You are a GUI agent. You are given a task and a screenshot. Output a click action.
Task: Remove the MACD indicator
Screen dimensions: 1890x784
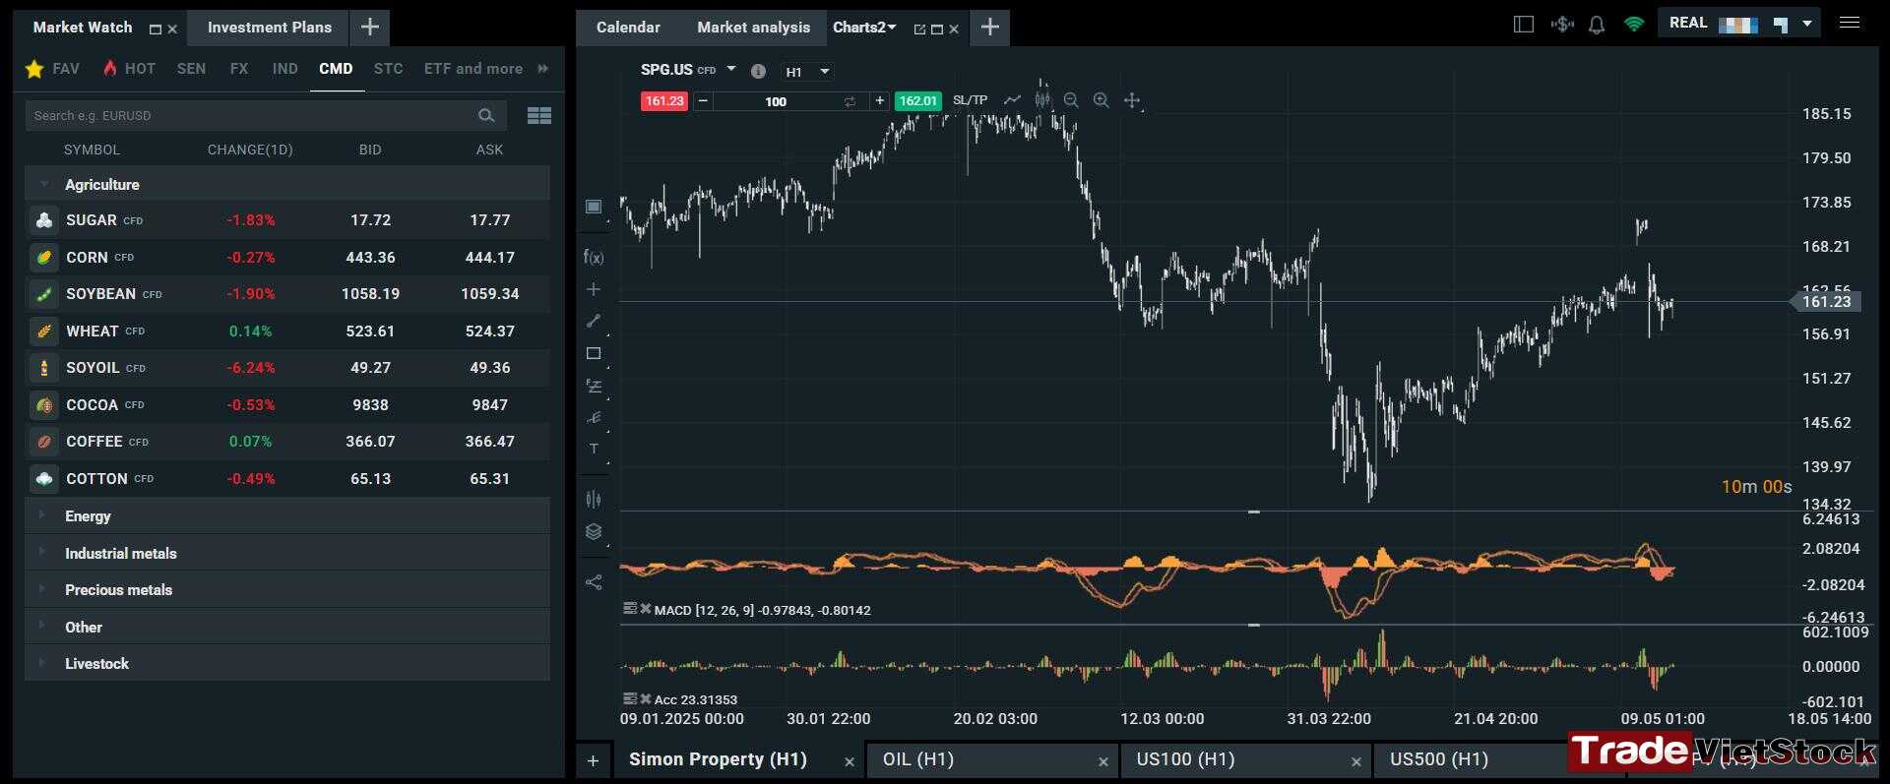[646, 609]
